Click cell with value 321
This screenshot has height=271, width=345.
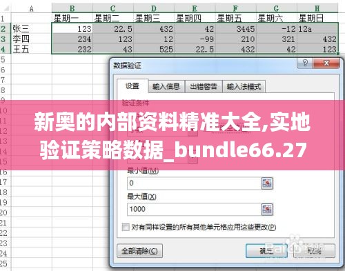276,39
